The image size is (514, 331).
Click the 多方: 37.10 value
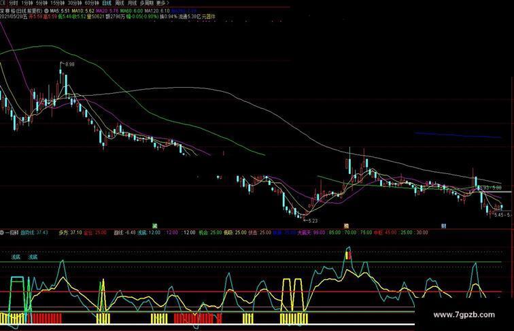[x=70, y=232]
